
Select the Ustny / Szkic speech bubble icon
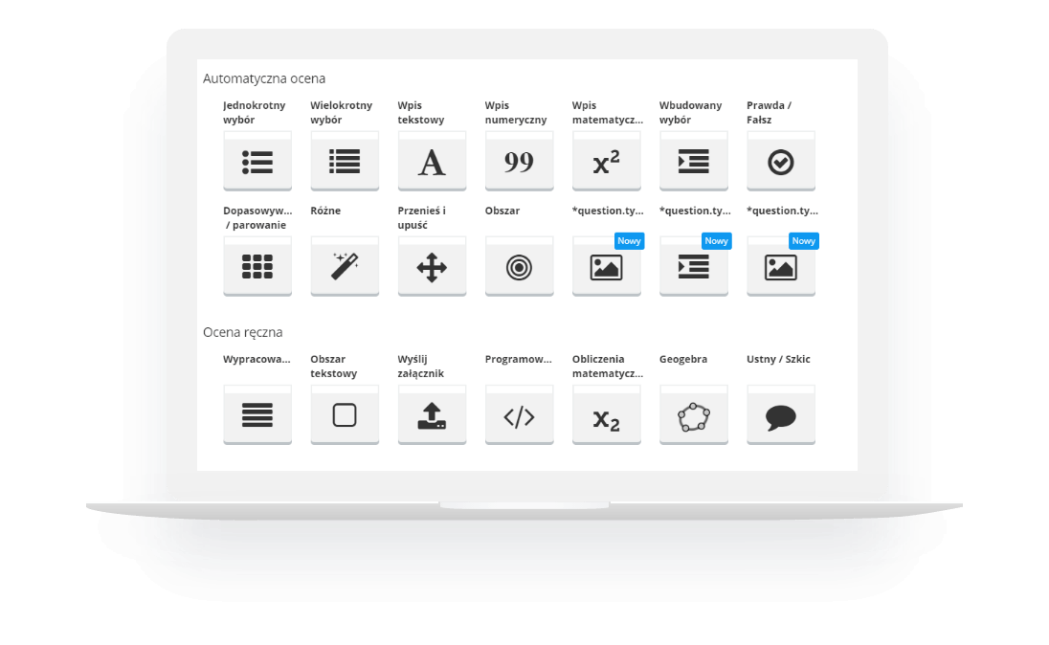tap(780, 415)
